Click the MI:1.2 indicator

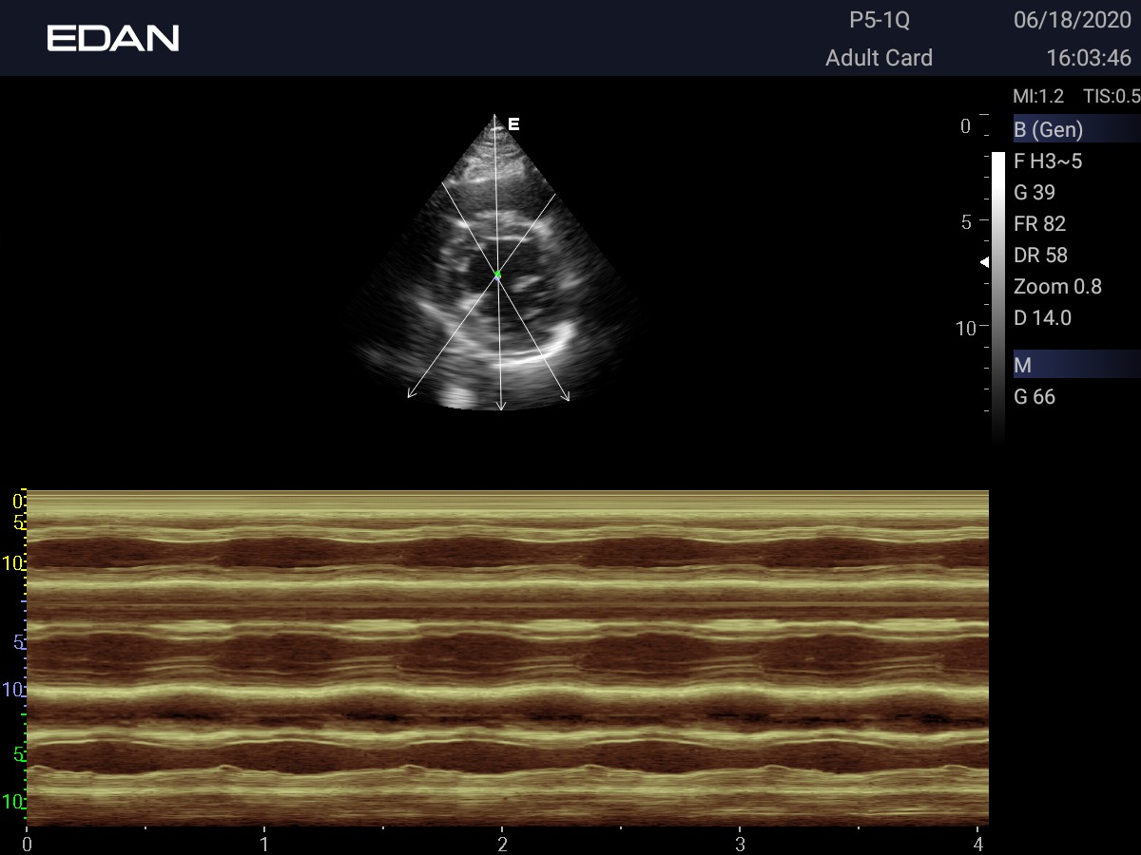(1038, 96)
